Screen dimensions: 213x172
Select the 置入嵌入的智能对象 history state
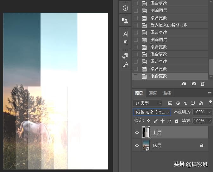point(170,25)
